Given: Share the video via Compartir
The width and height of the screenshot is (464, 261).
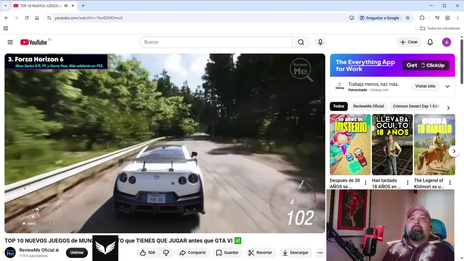Looking at the screenshot, I should 193,253.
